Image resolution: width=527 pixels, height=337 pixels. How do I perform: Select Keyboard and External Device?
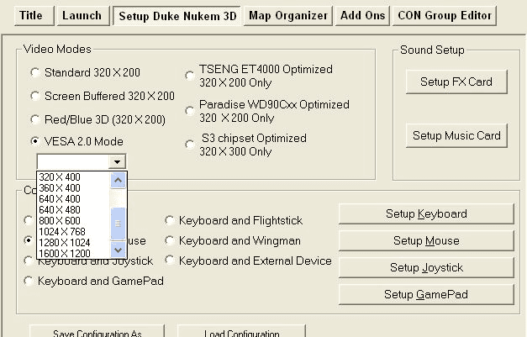pyautogui.click(x=170, y=261)
